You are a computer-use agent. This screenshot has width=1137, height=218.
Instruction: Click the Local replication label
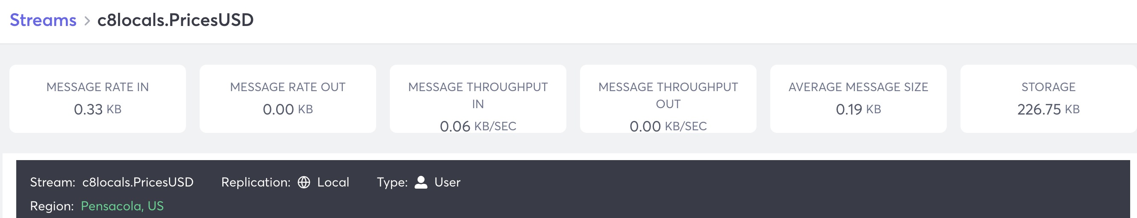[x=333, y=182]
